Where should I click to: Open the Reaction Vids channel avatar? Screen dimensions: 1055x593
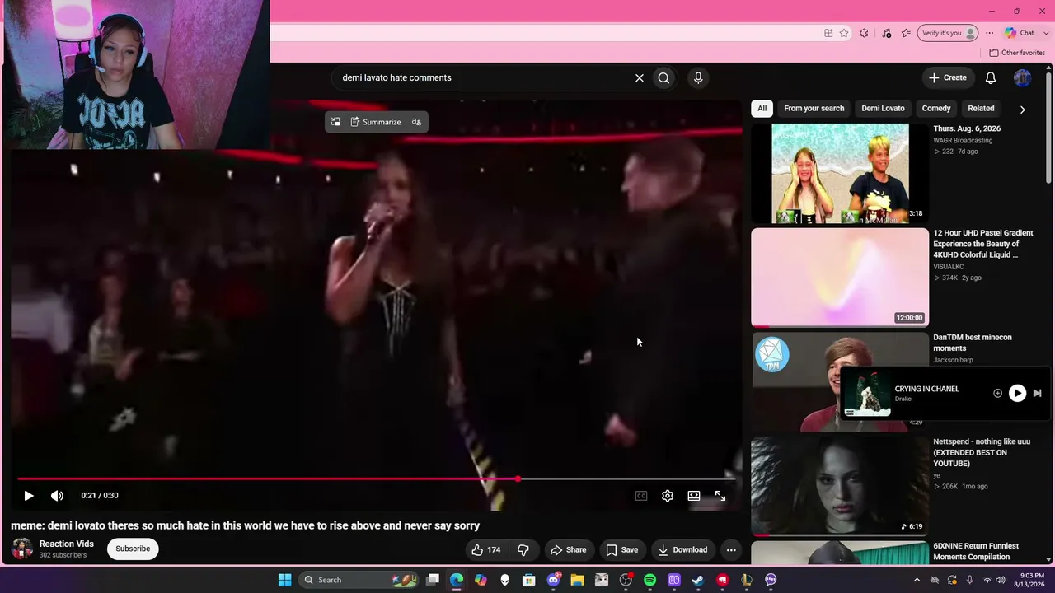pos(22,549)
